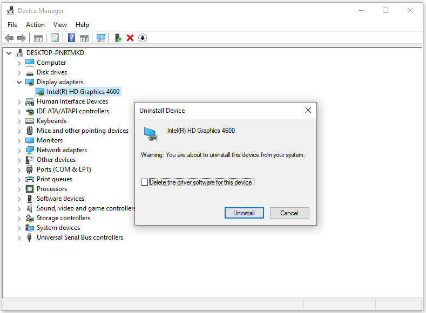Expand the Human Interface Devices chevron
Viewport: 426px width, 313px height.
pos(19,102)
